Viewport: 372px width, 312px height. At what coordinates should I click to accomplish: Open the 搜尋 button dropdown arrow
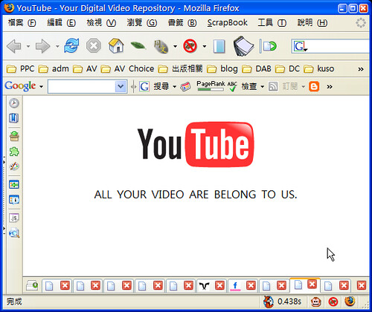[x=174, y=87]
